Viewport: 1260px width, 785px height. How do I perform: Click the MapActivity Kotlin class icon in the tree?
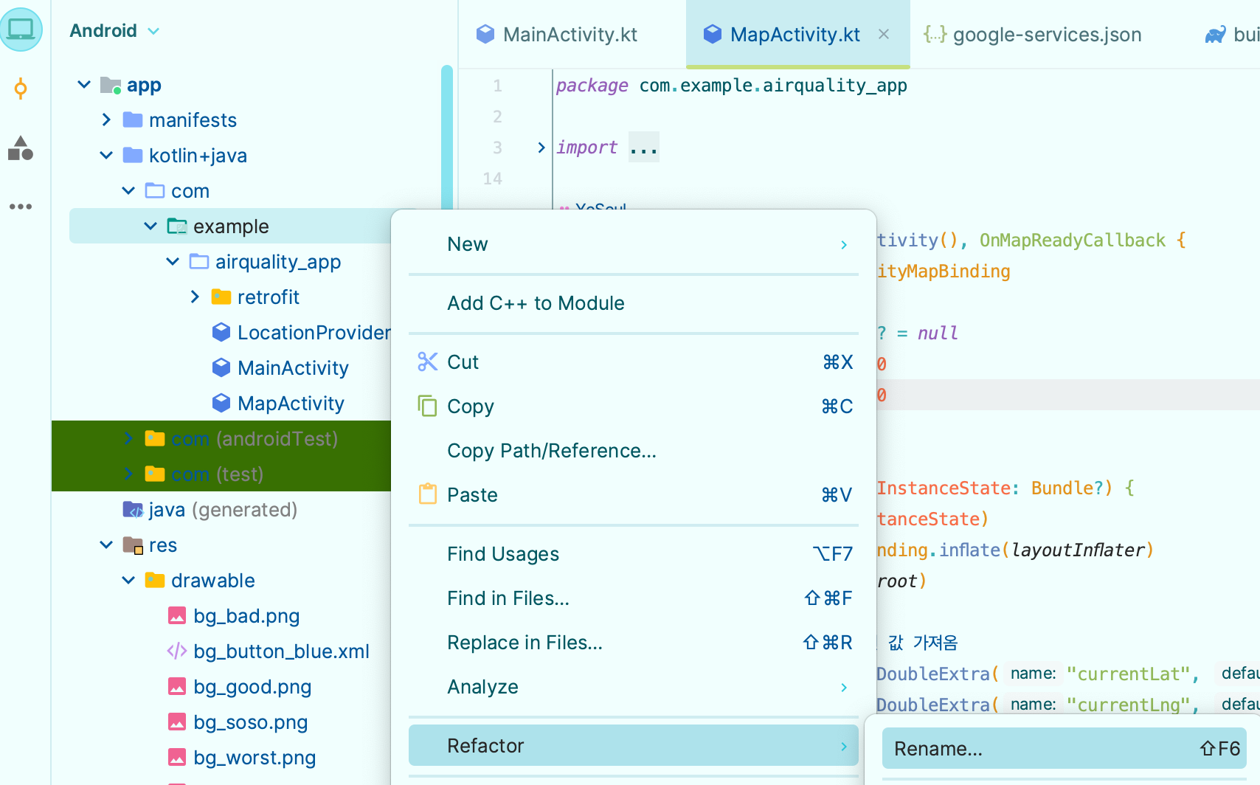click(221, 403)
